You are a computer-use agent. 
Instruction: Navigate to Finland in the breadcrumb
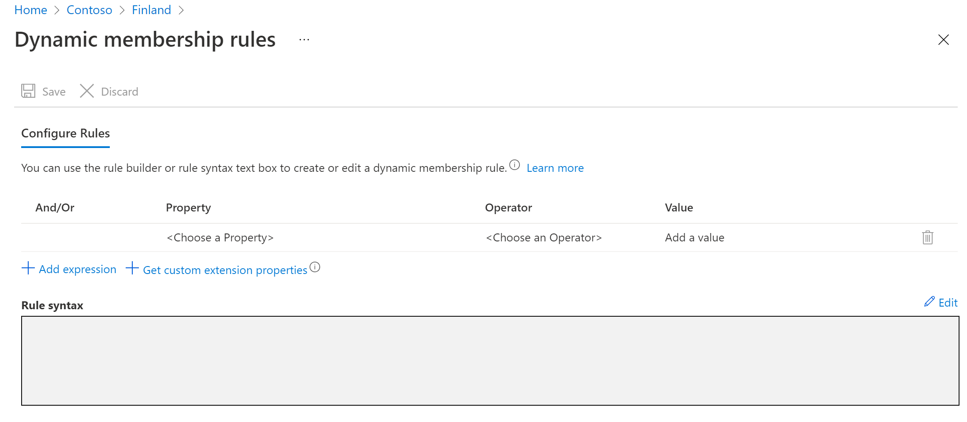[151, 10]
